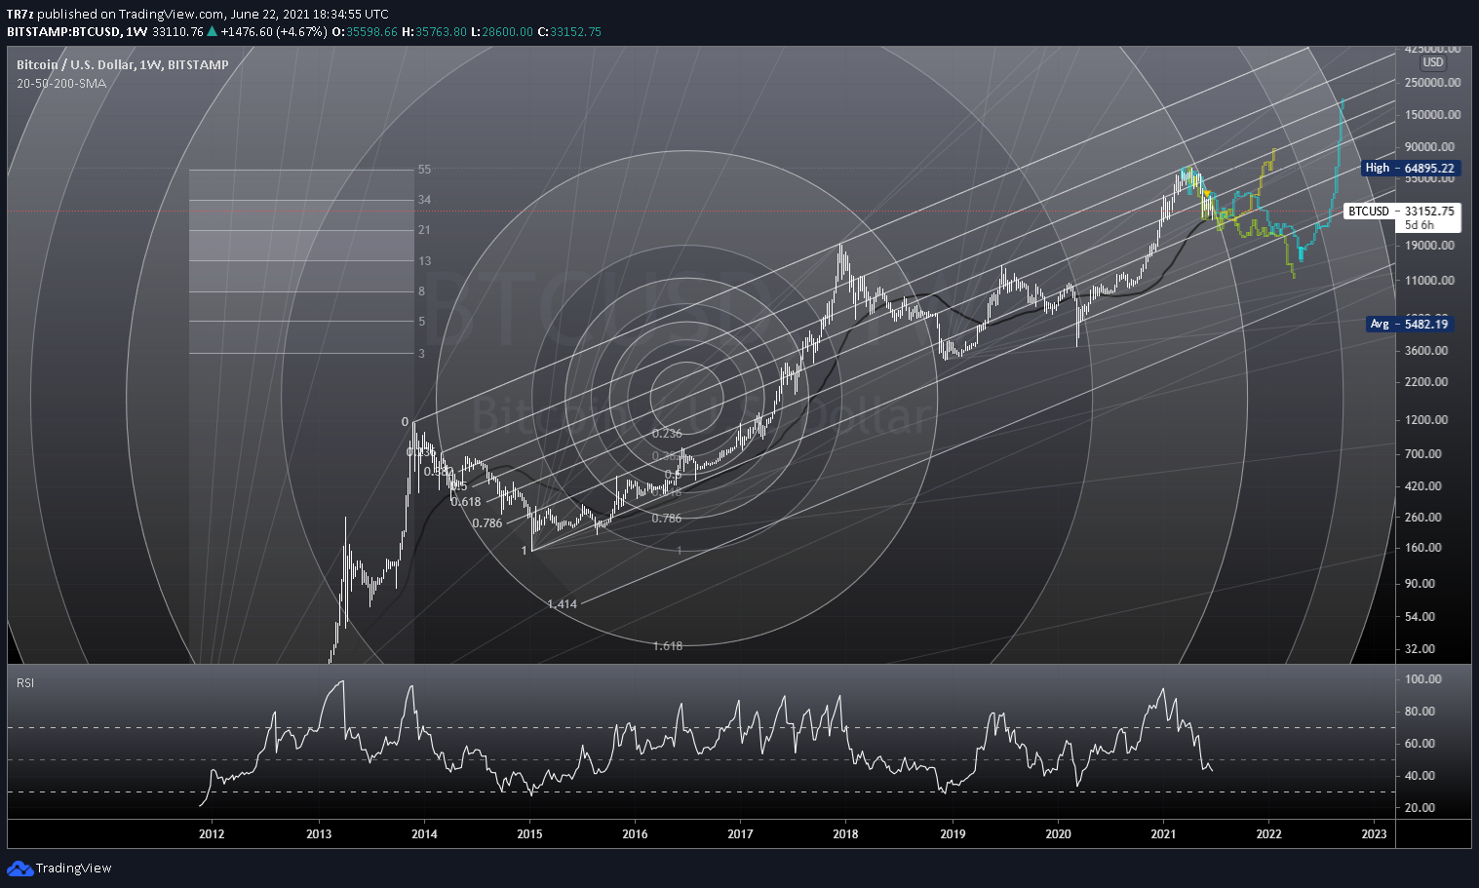Click the 2020 label on the time axis

1058,833
